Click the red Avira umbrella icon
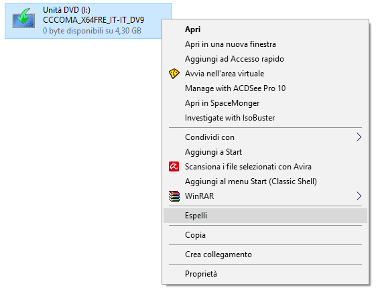Image resolution: width=380 pixels, height=294 pixels. tap(174, 167)
